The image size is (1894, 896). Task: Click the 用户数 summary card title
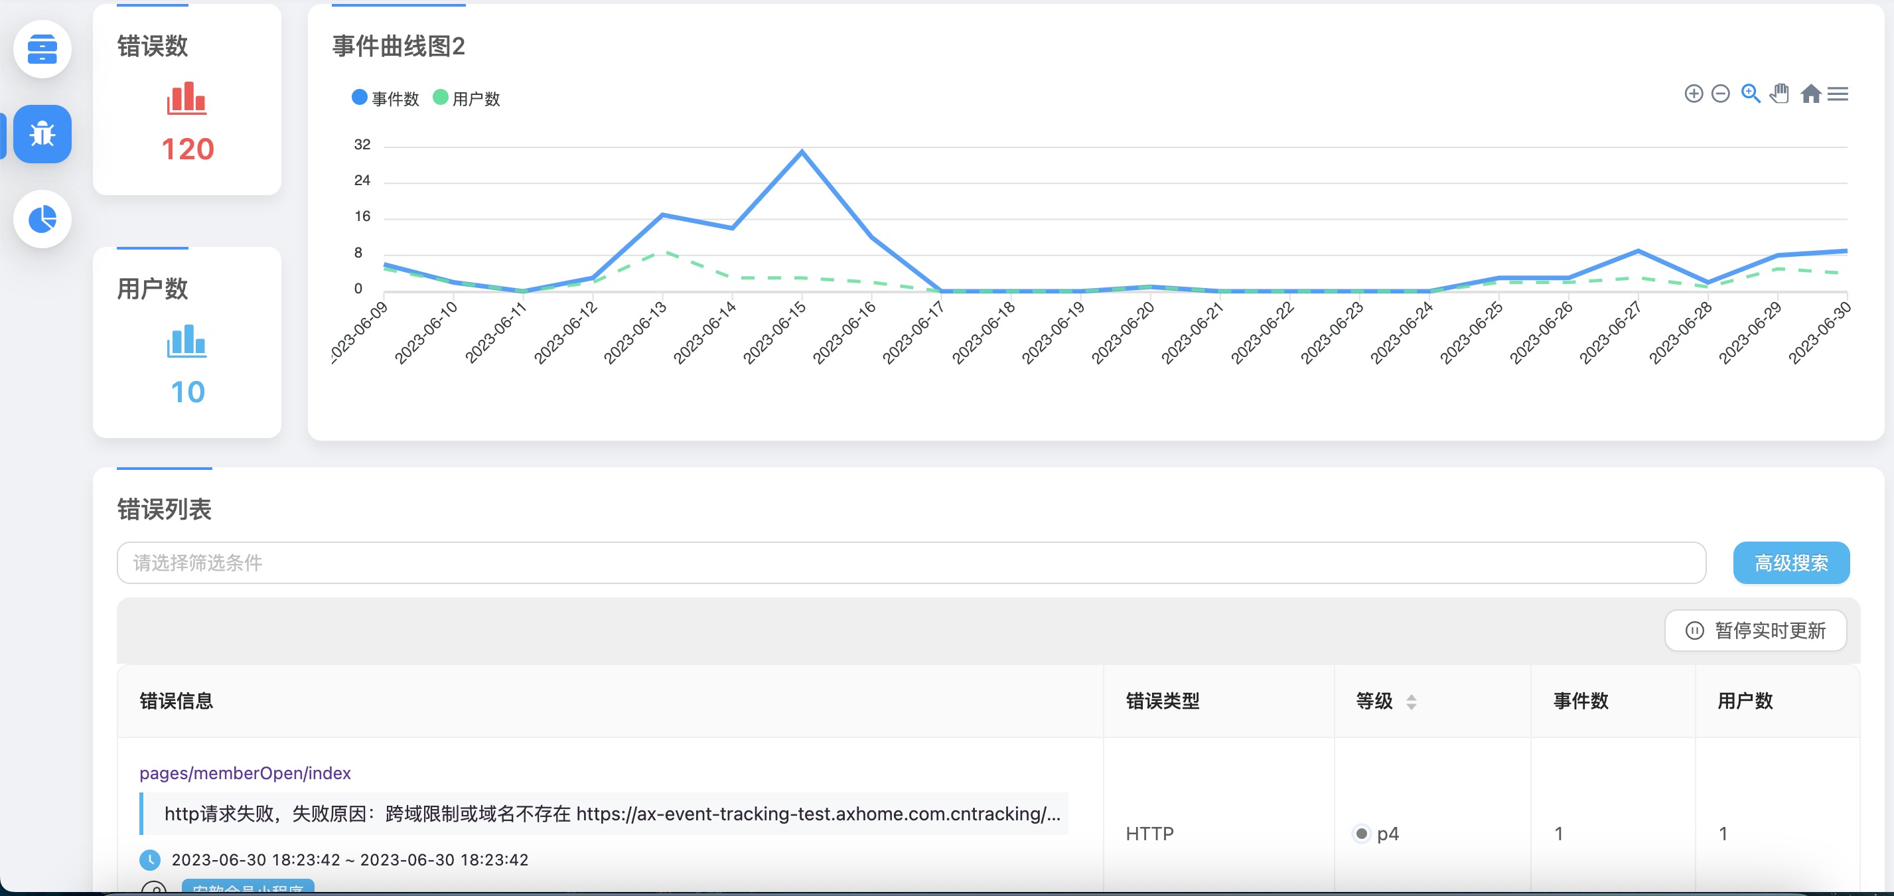[152, 289]
